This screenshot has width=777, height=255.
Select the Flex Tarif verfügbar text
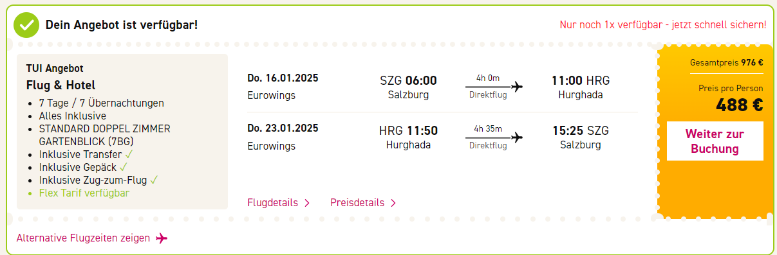[x=84, y=193]
